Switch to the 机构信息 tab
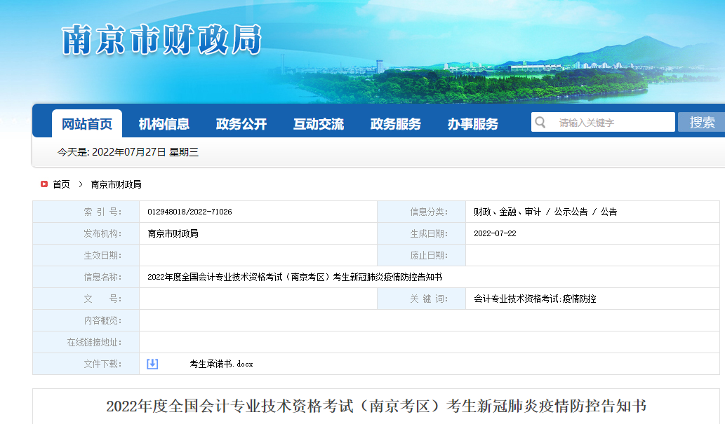 coord(166,122)
